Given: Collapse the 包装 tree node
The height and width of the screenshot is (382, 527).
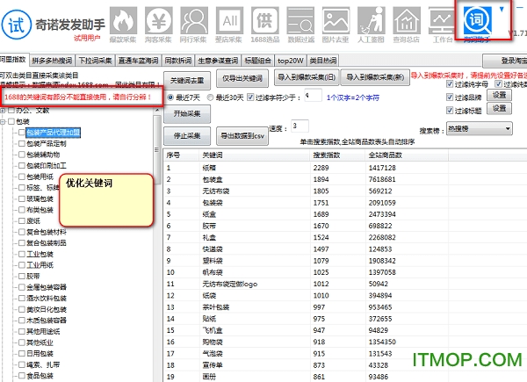Looking at the screenshot, I should coord(5,121).
